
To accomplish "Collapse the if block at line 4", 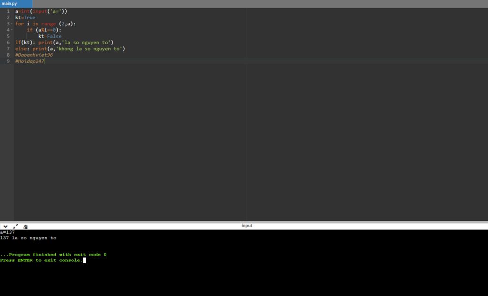I will tap(12, 30).
